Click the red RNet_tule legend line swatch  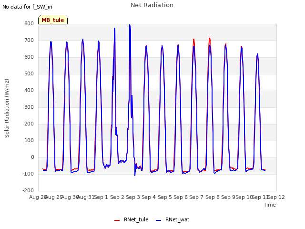[117, 220]
